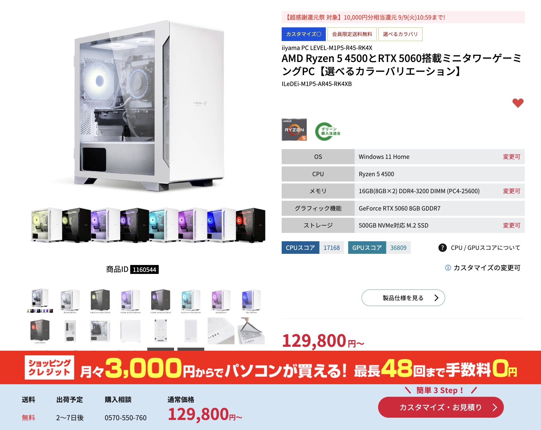Select the red/black case thumbnail
The height and width of the screenshot is (430, 541).
[x=40, y=331]
